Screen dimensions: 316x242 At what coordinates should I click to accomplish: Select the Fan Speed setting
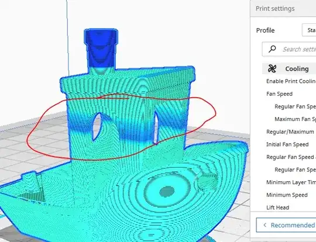coord(279,94)
